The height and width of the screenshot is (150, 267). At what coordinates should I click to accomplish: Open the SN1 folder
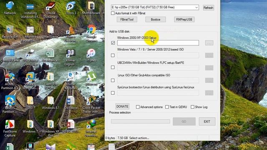(30, 103)
